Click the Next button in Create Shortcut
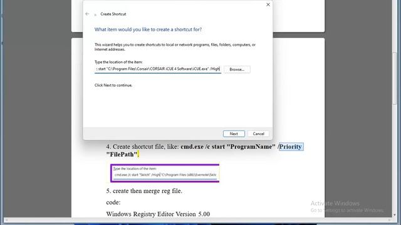 pos(234,134)
